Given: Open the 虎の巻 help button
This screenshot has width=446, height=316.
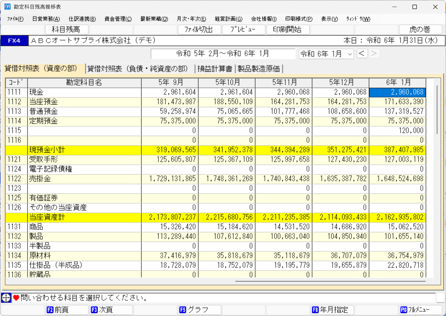Looking at the screenshot, I should coord(420,29).
